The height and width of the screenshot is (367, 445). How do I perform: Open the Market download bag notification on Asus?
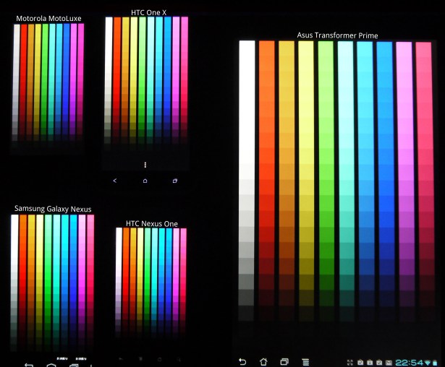click(370, 363)
